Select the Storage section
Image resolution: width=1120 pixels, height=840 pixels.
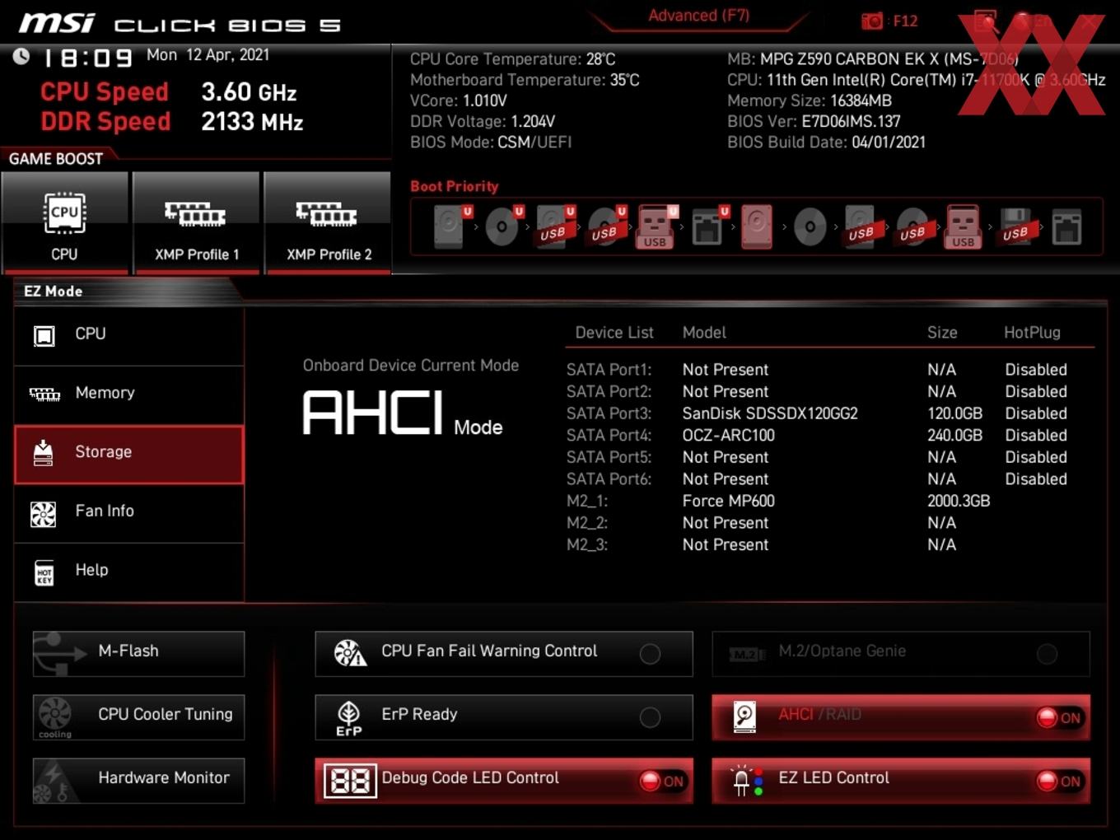(129, 454)
